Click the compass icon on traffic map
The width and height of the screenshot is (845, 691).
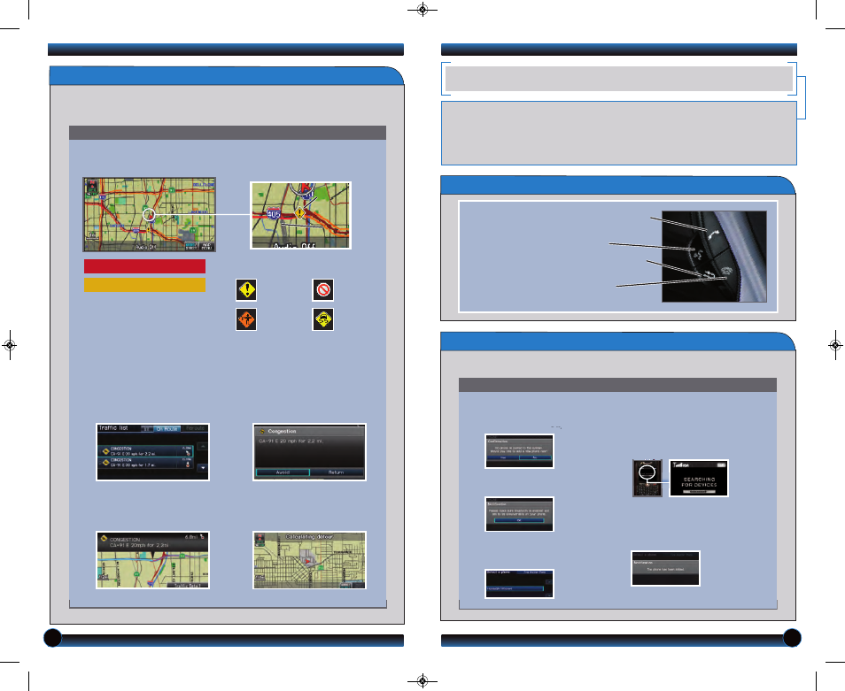[92, 186]
